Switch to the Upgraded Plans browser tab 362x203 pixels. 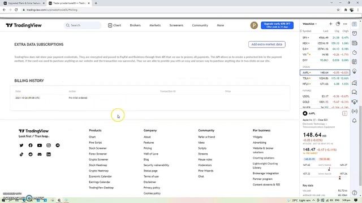(x=24, y=3)
